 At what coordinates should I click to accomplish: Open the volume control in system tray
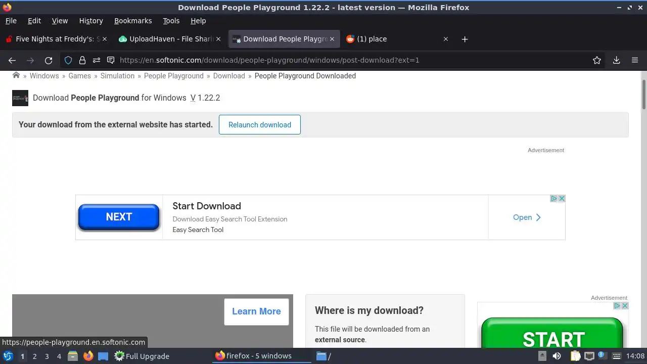pos(557,356)
